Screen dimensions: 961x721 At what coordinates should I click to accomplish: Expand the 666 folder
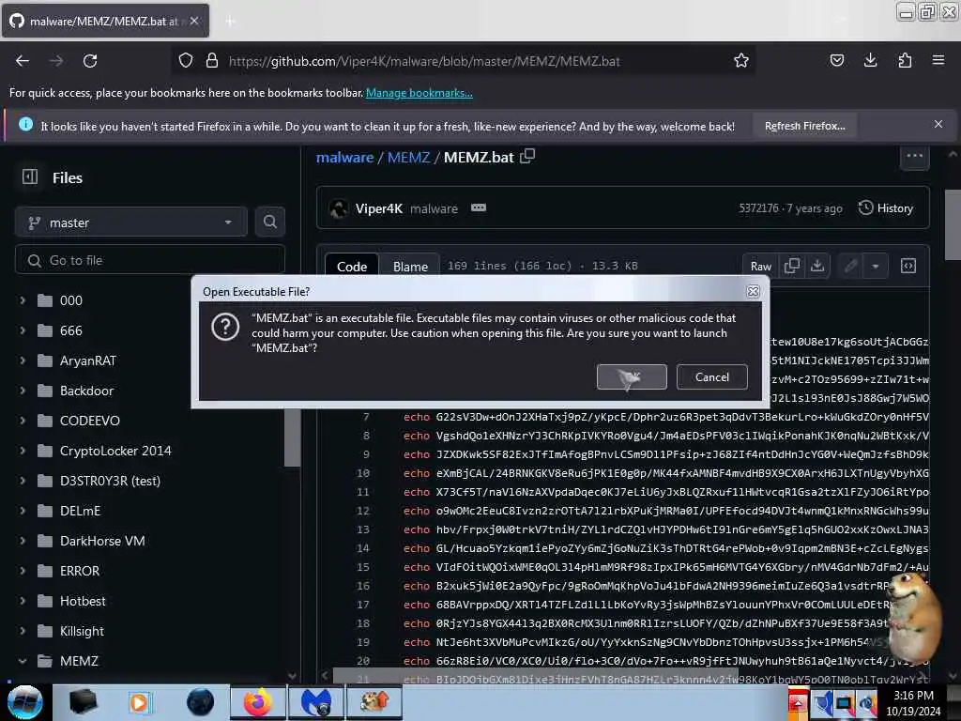pyautogui.click(x=23, y=330)
